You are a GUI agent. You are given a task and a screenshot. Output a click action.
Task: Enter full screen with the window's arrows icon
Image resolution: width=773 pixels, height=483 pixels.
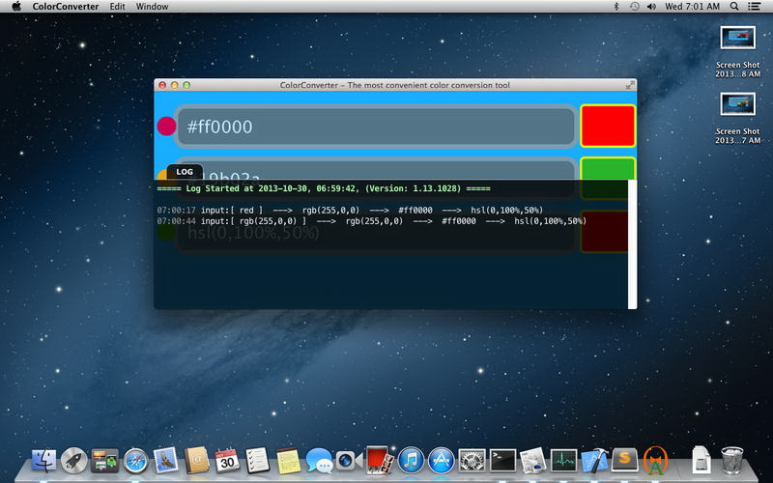click(630, 85)
